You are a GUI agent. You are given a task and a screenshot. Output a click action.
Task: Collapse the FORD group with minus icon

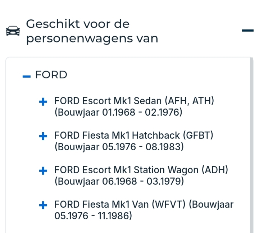[27, 76]
